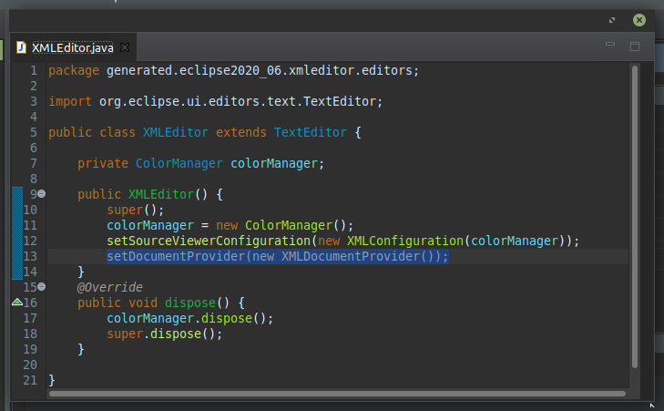
Task: Click the private keyword on line 7
Action: [103, 163]
